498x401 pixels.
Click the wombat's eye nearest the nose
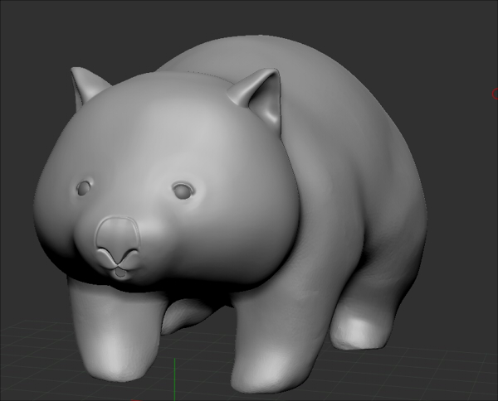pyautogui.click(x=84, y=188)
